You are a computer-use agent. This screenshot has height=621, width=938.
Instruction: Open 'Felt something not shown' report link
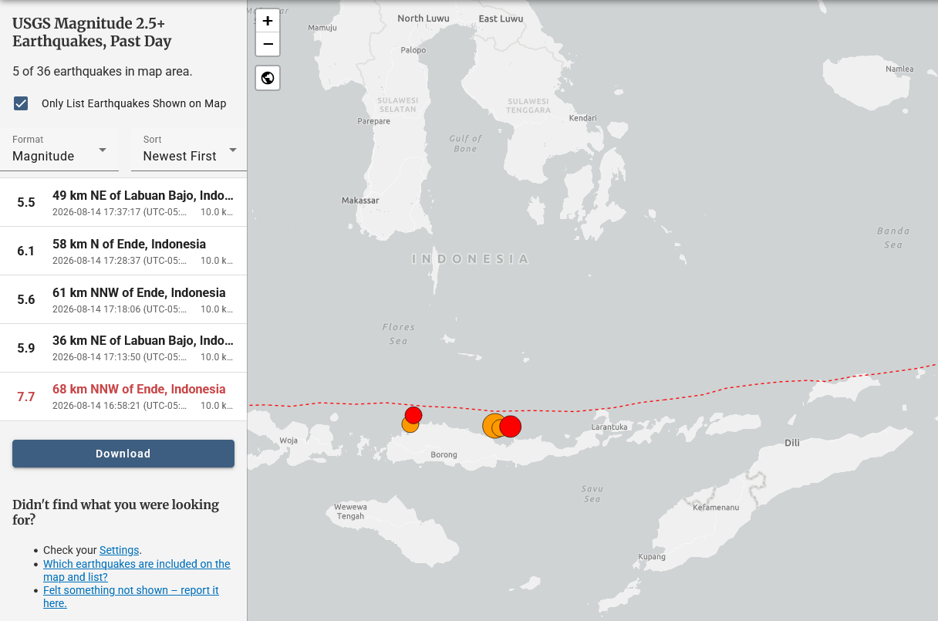(131, 596)
